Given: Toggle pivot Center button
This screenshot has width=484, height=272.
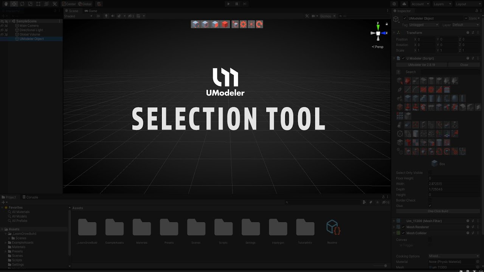Looking at the screenshot, I should [x=69, y=4].
